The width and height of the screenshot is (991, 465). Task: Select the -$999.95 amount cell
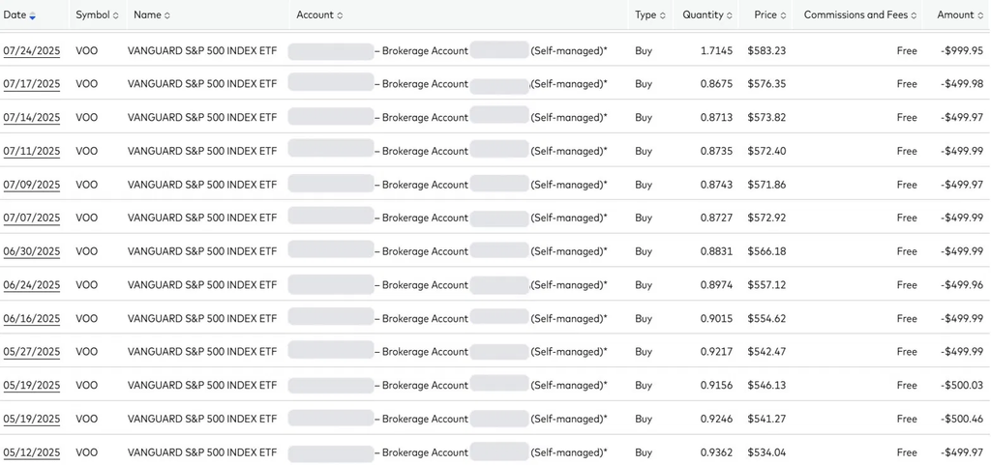point(961,50)
